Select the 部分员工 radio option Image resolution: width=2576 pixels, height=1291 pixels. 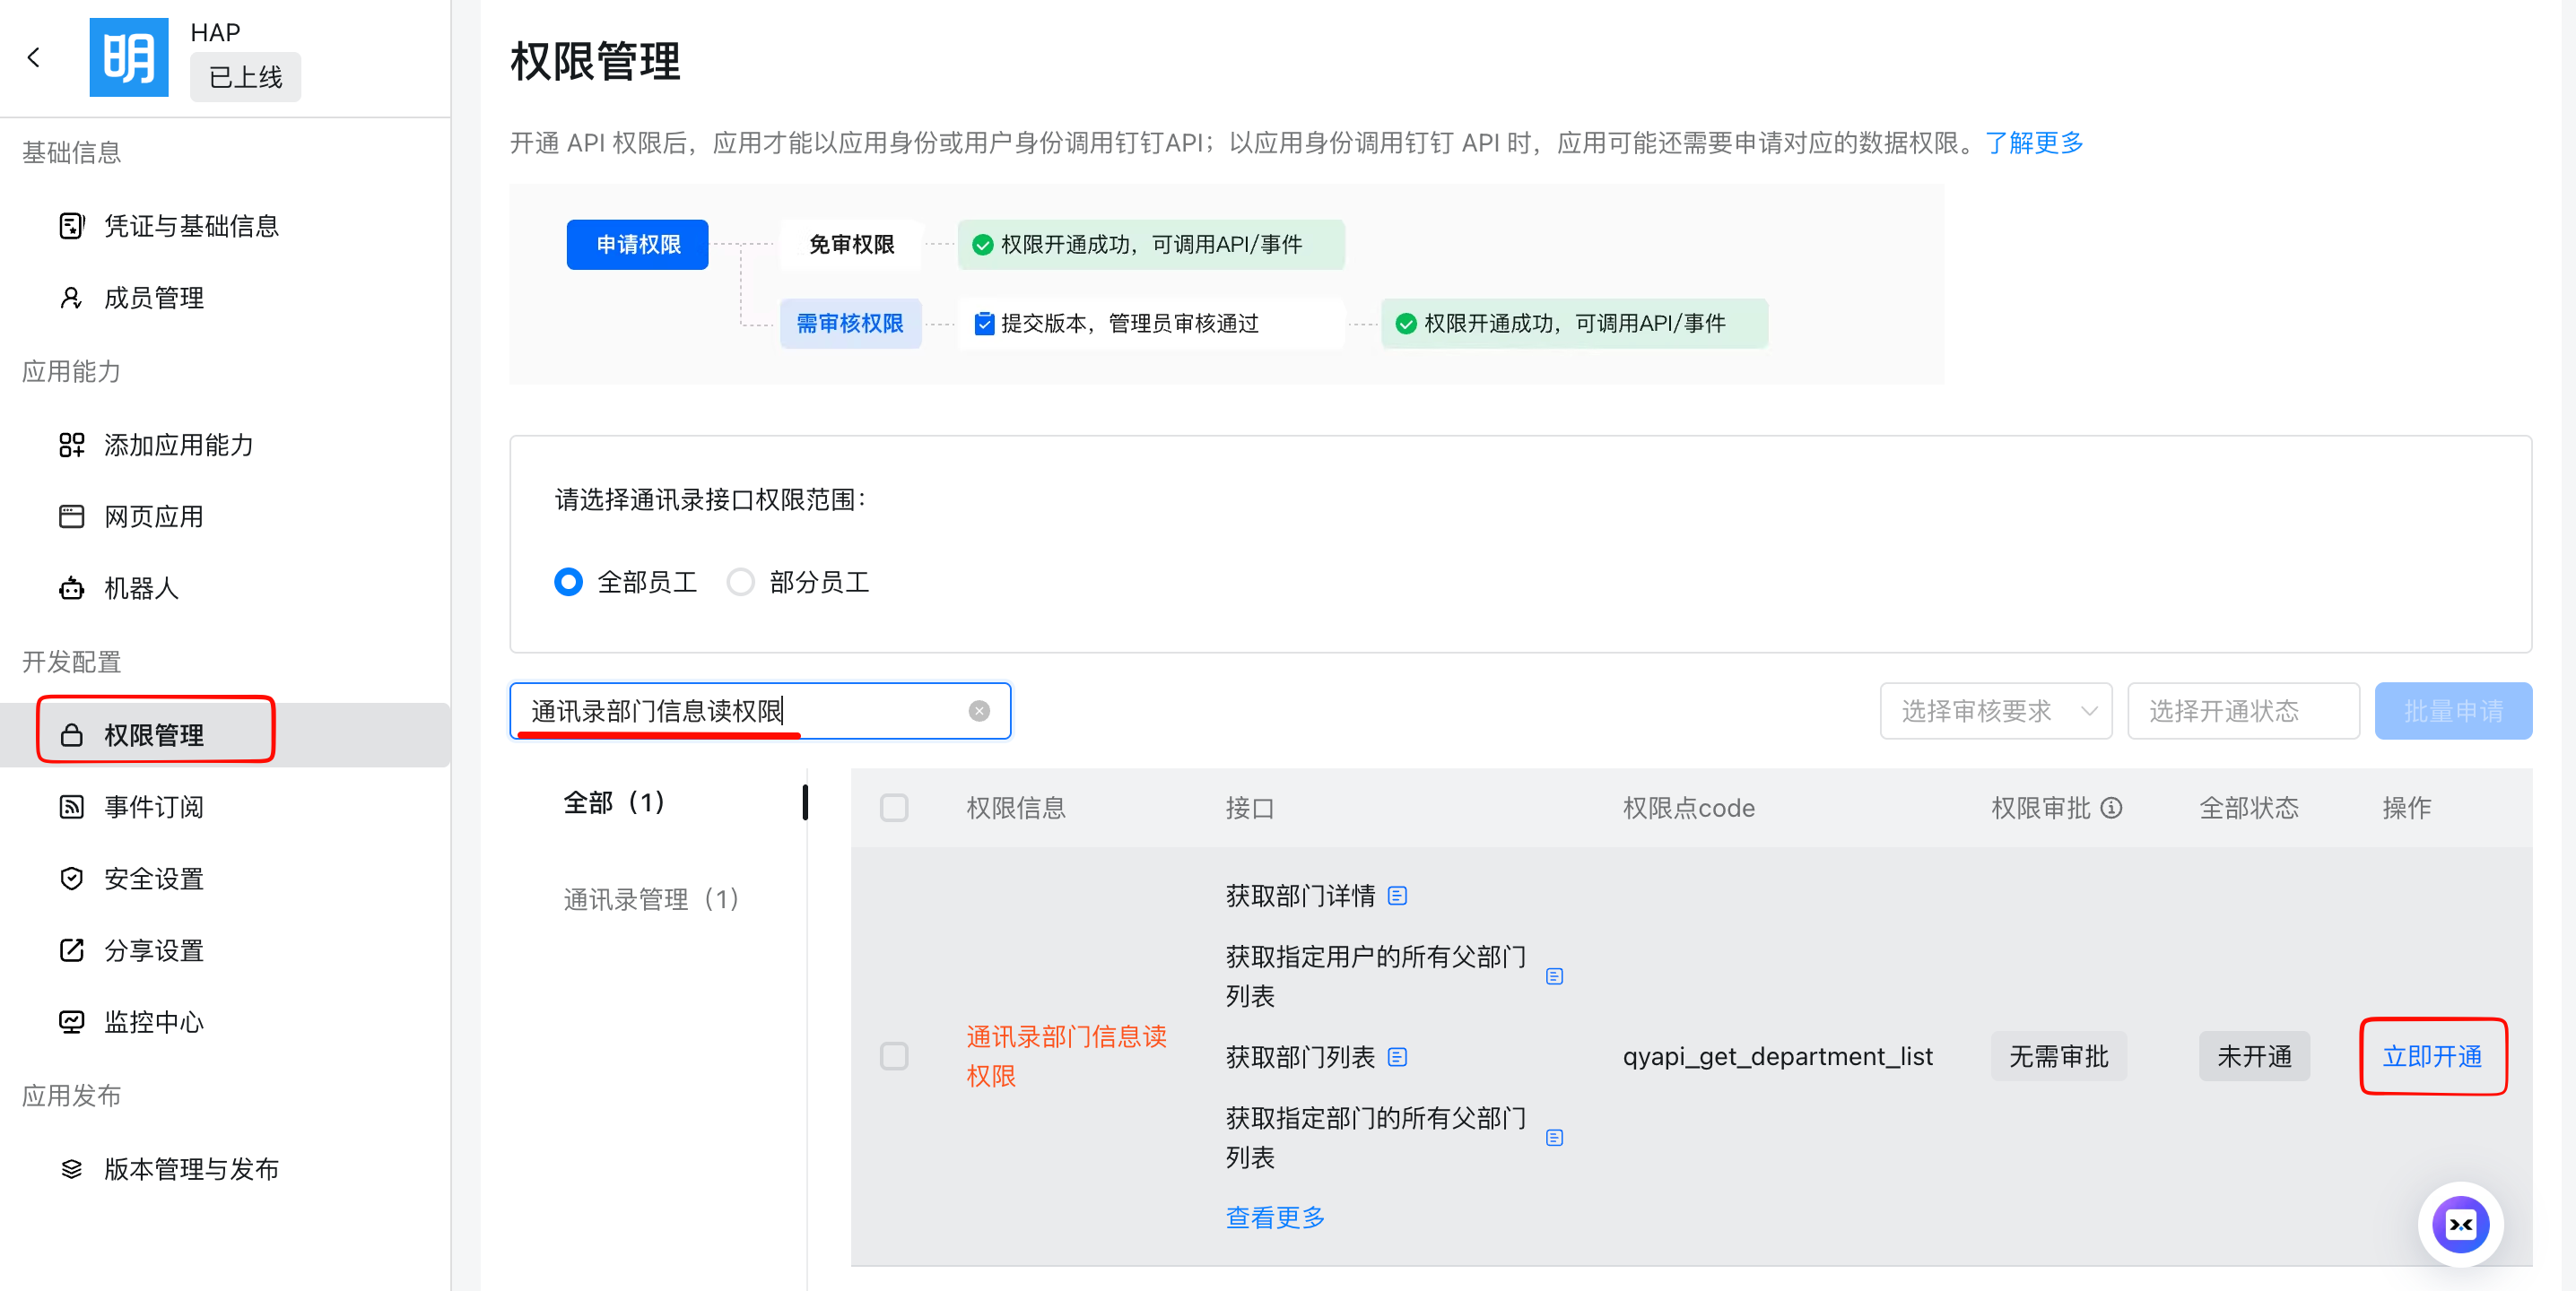(740, 582)
